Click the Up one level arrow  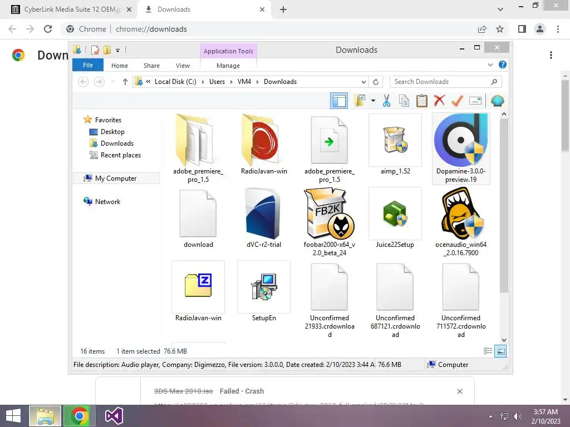[x=125, y=82]
